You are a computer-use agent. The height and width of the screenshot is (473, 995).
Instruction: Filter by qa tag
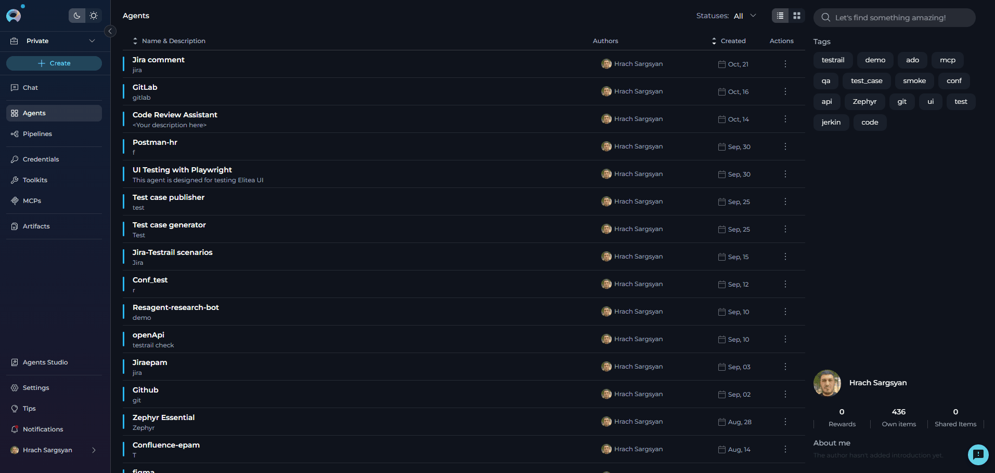tap(826, 81)
